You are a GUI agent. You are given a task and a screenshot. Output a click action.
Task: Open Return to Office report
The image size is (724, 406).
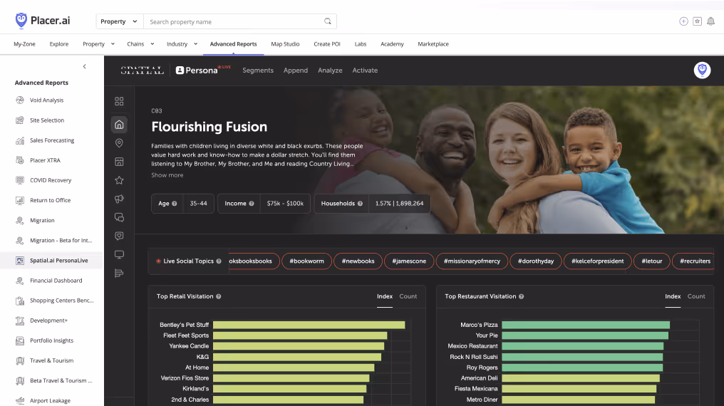pyautogui.click(x=50, y=200)
